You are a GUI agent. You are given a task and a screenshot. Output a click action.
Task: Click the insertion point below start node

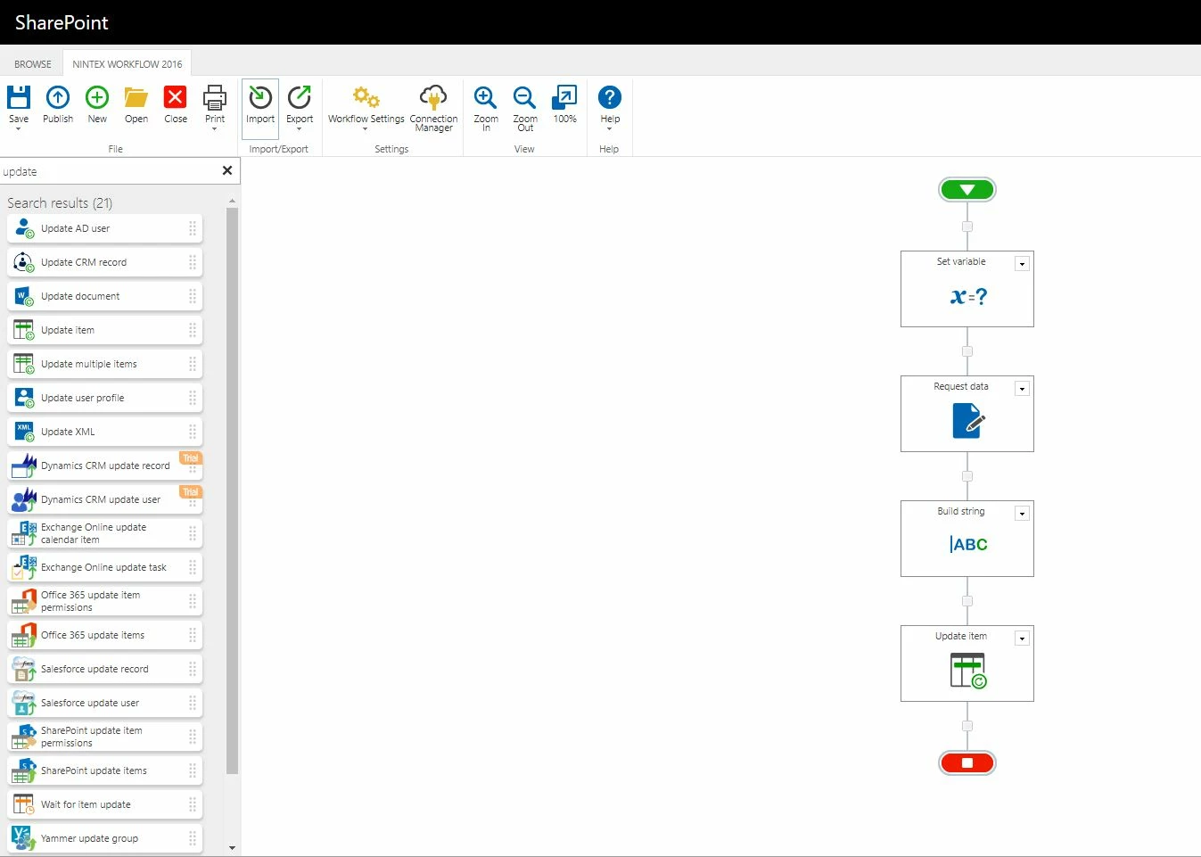click(x=967, y=227)
